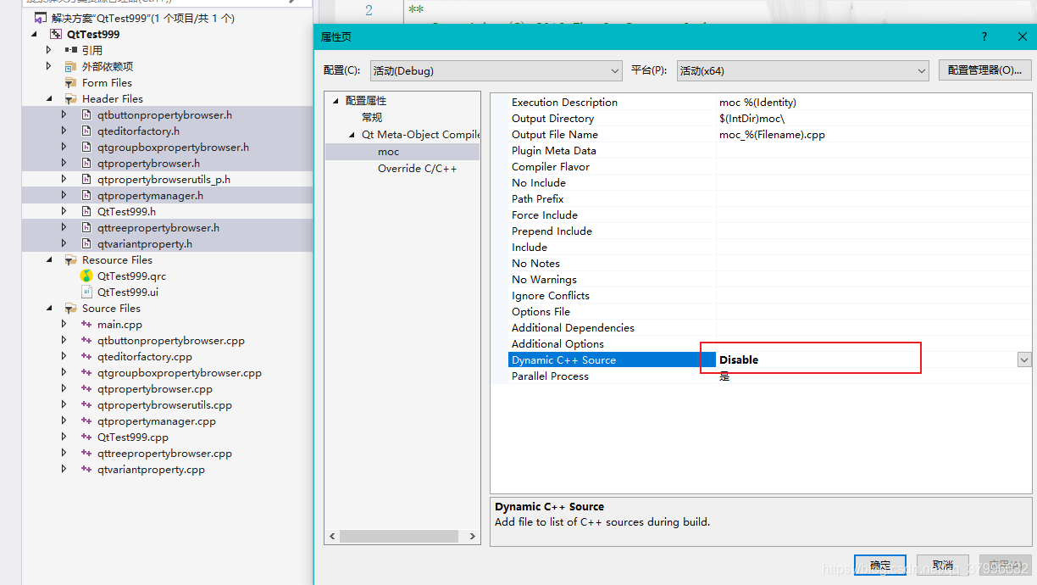Select moc under Qt Meta-Object Compiler
The height and width of the screenshot is (585, 1037).
pos(388,151)
